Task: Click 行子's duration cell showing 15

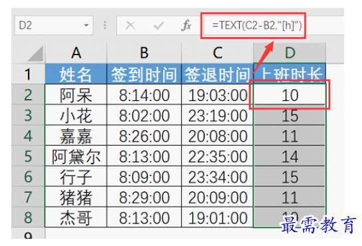Action: point(289,177)
